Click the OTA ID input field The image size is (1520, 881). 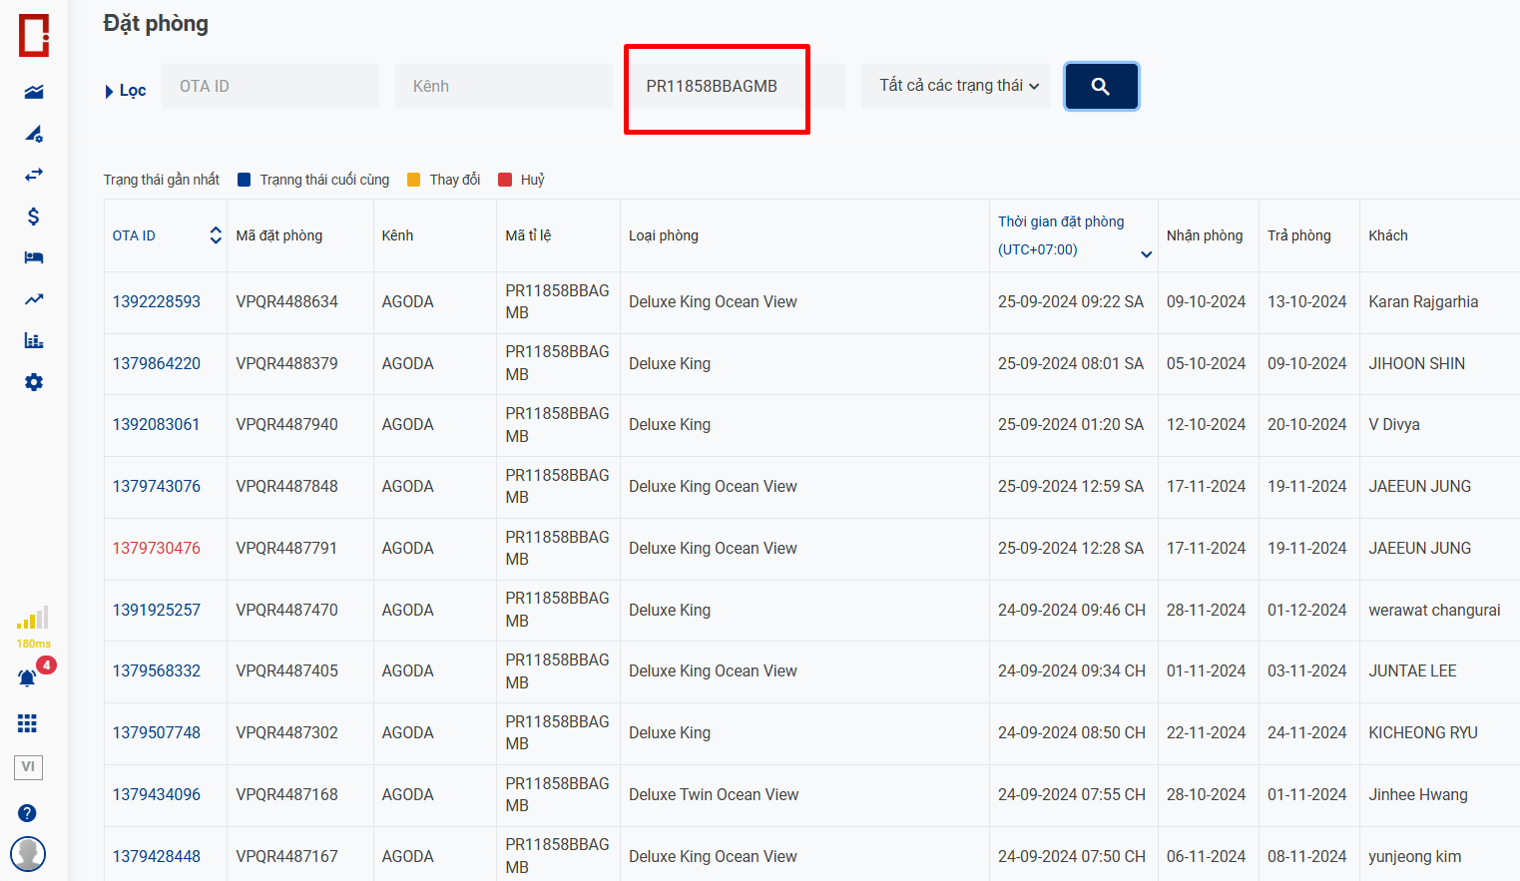(269, 87)
